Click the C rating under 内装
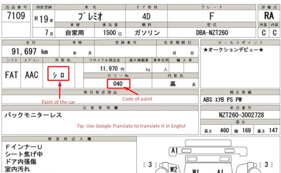 pyautogui.click(x=274, y=33)
